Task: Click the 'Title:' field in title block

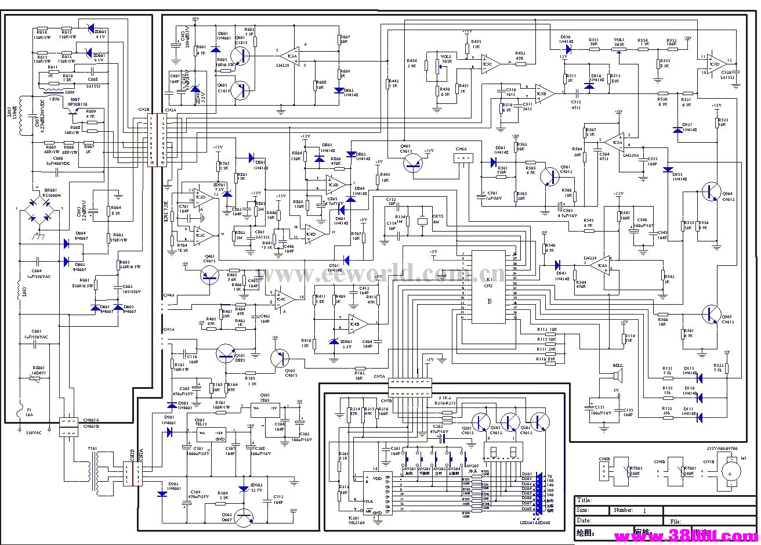Action: [x=665, y=500]
